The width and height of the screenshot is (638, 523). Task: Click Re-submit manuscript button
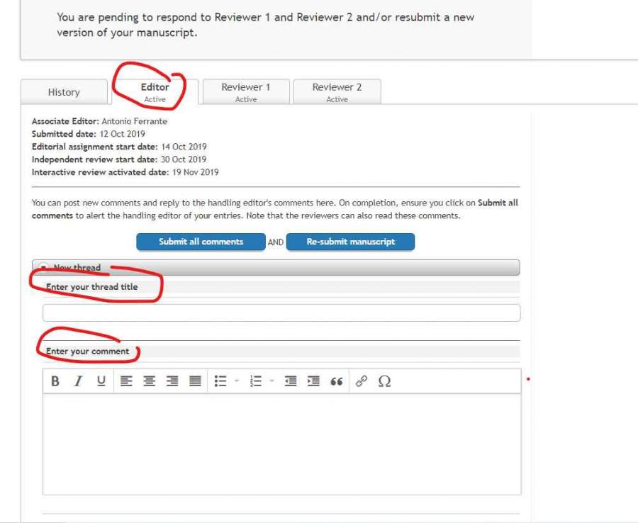click(351, 242)
